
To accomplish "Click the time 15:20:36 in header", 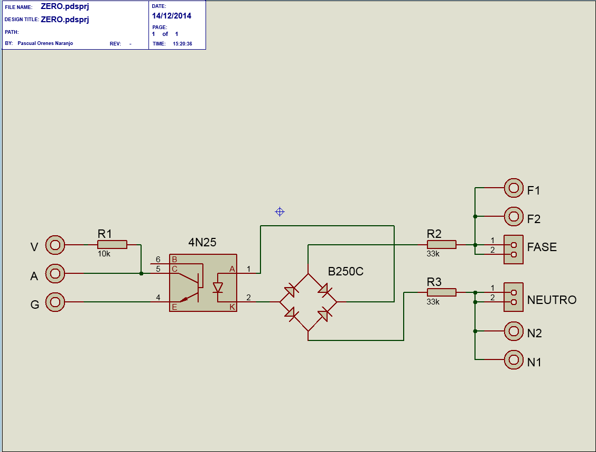I will tap(182, 44).
